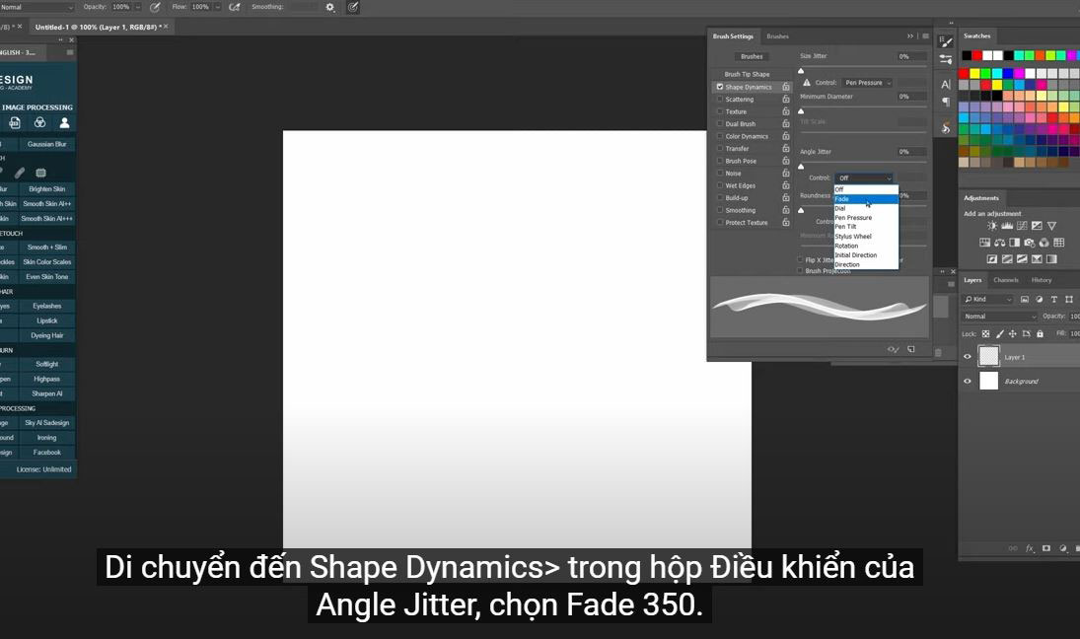Open the Kind layer filter dropdown
Viewport: 1080px width, 639px height.
click(x=989, y=299)
